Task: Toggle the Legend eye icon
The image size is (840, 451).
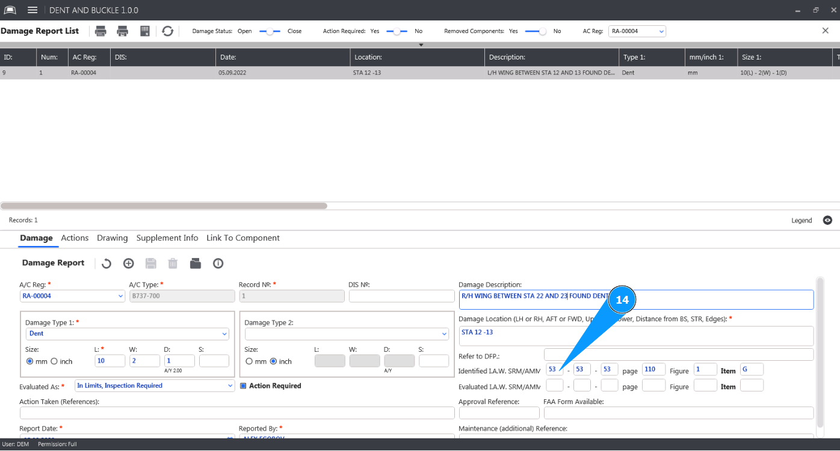Action: tap(827, 220)
